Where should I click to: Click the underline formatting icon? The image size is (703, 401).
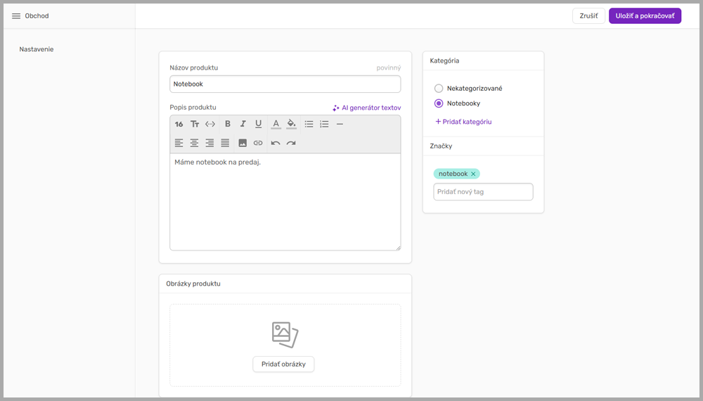pos(259,124)
